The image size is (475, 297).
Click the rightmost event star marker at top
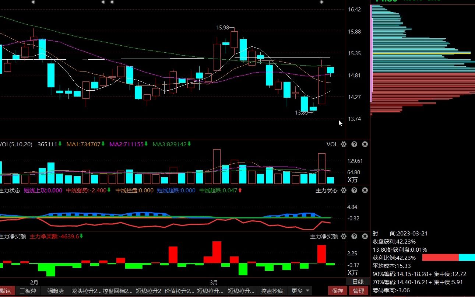coord(322,2)
